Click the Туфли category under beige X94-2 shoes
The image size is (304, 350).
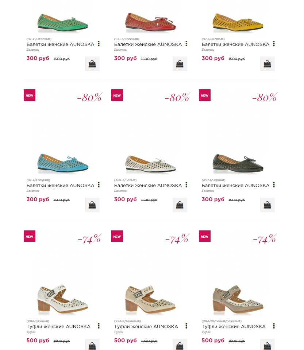point(118,332)
